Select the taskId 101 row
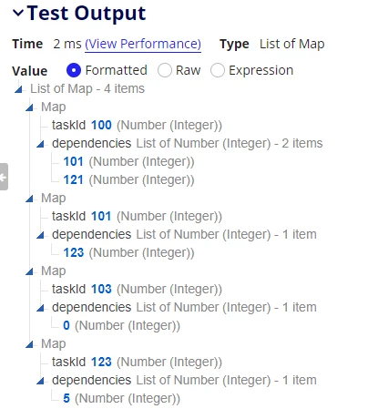Image resolution: width=378 pixels, height=419 pixels. point(137,216)
